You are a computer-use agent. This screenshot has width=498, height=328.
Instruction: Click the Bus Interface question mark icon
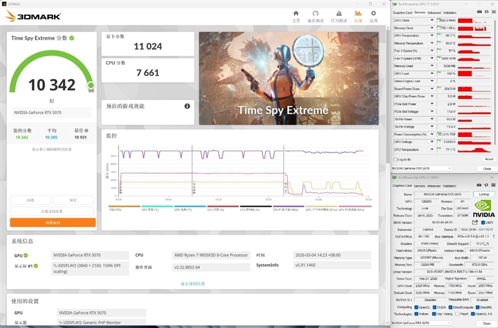click(494, 237)
